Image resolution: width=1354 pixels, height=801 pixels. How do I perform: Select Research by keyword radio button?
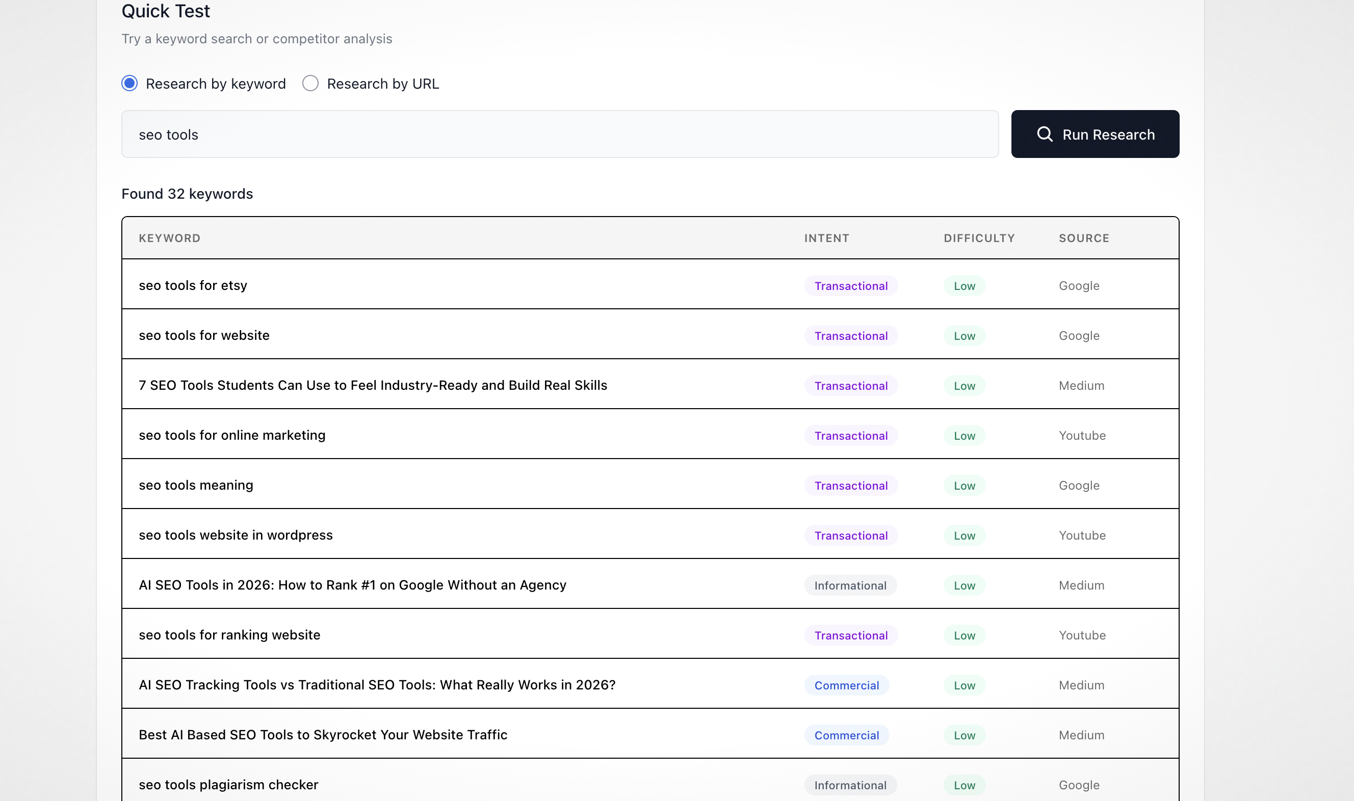pos(129,83)
